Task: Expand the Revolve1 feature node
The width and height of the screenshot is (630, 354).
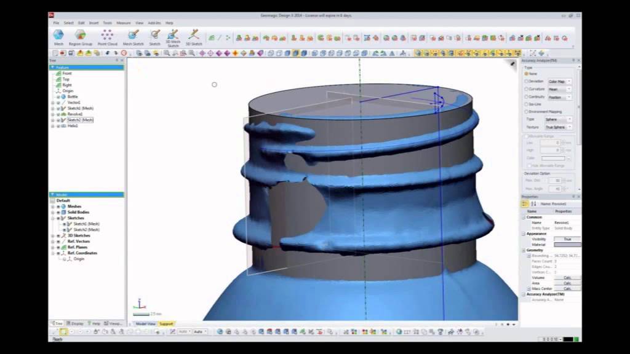Action: click(53, 114)
